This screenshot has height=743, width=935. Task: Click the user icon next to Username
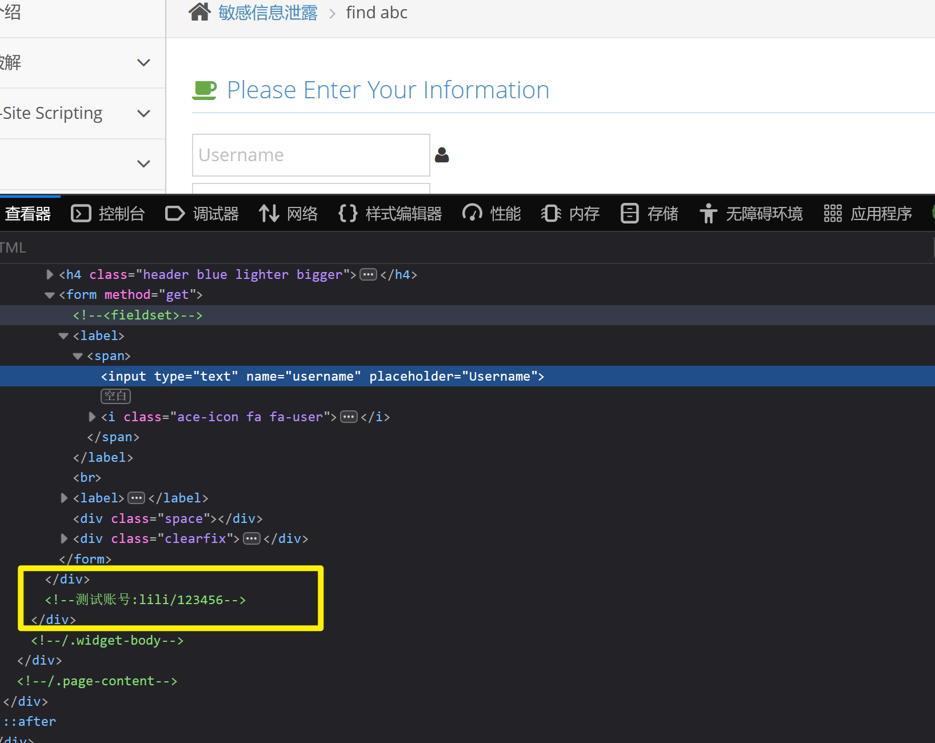[442, 155]
